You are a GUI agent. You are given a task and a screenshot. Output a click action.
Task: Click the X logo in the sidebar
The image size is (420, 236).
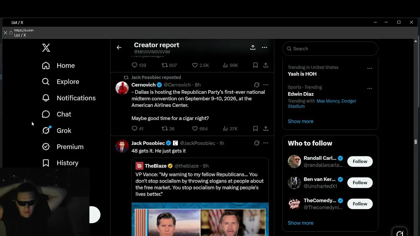[x=46, y=48]
